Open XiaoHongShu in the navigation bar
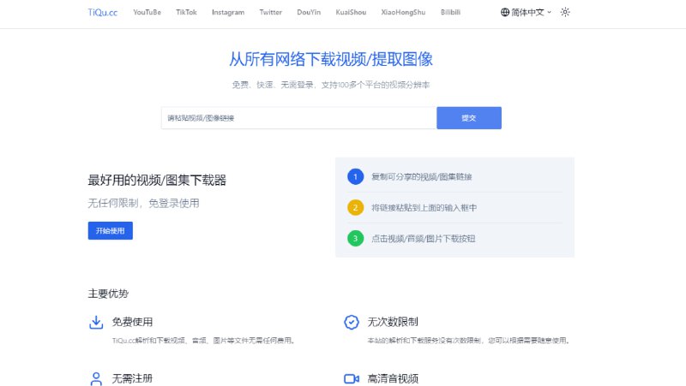The image size is (686, 386). (x=401, y=13)
